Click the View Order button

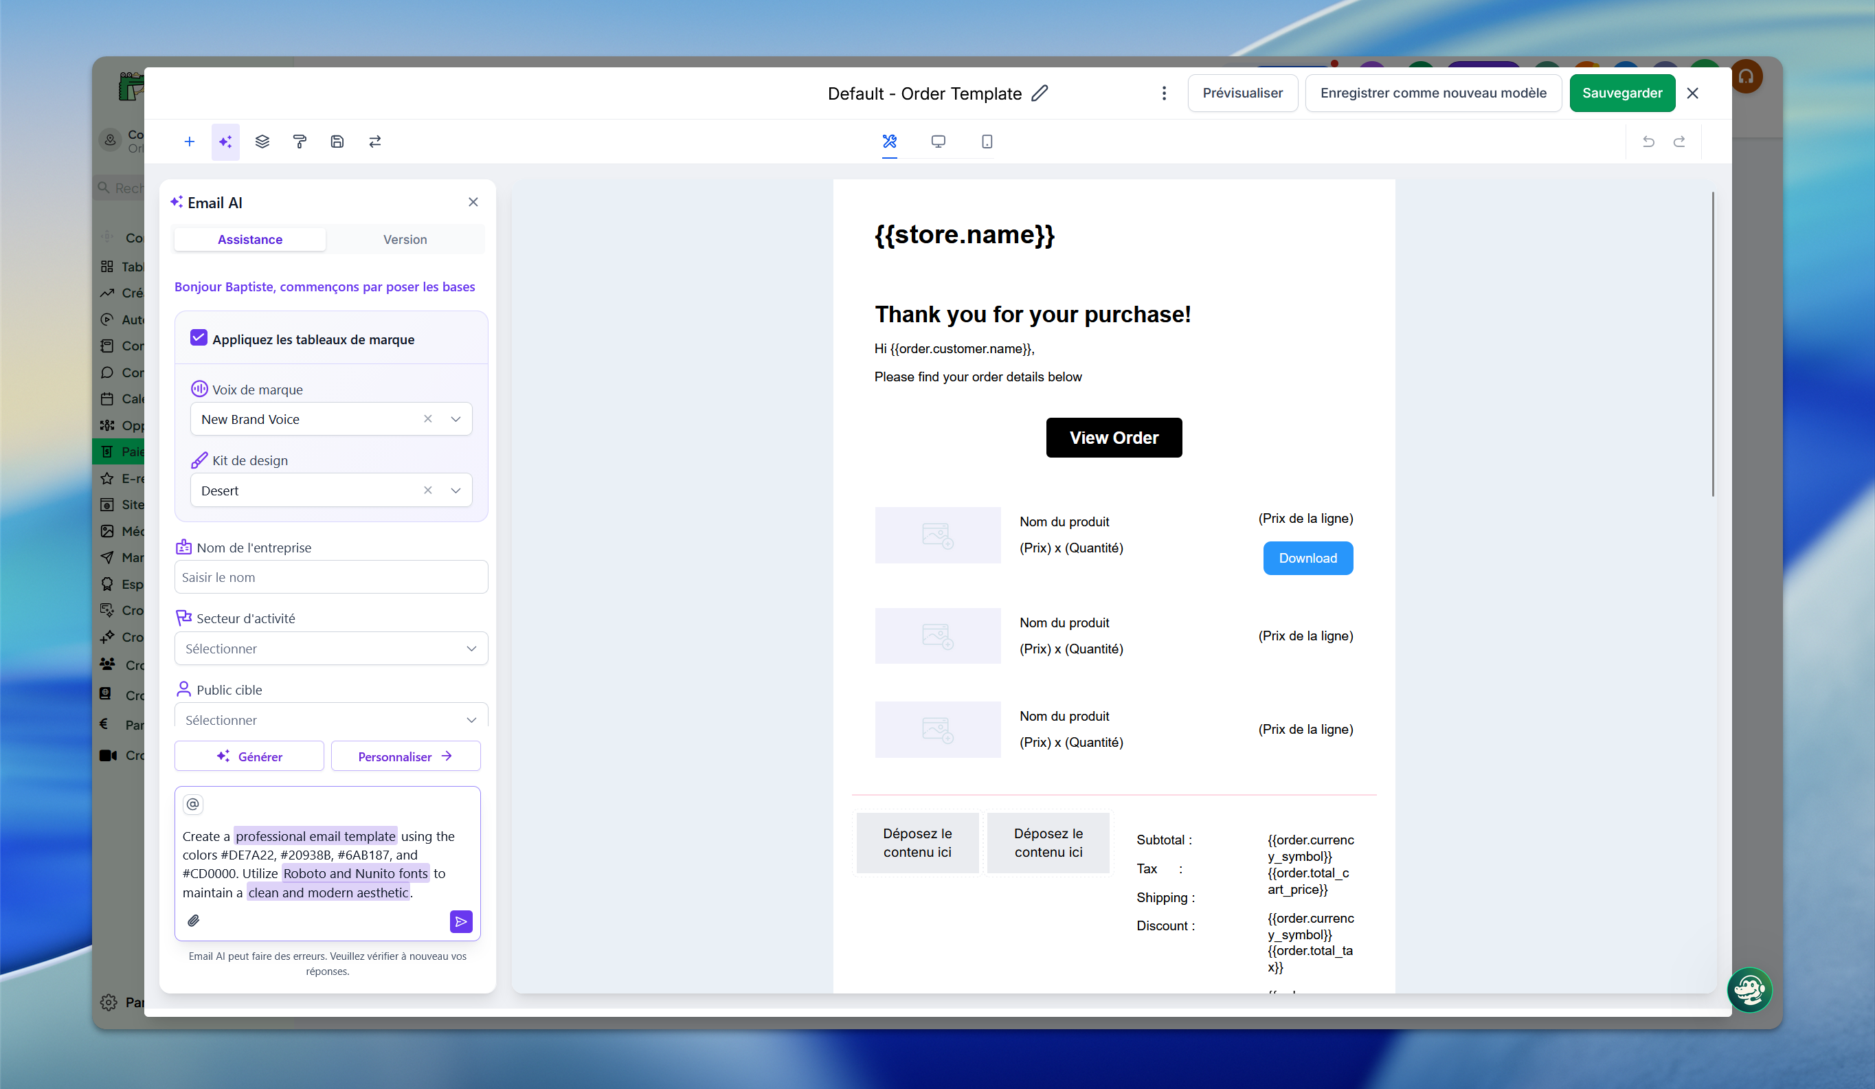pos(1114,438)
